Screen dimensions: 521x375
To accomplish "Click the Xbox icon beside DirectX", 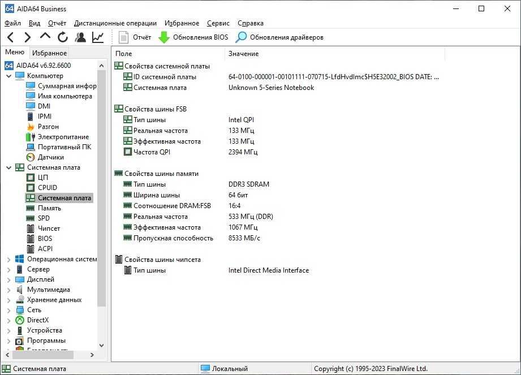I will point(20,320).
